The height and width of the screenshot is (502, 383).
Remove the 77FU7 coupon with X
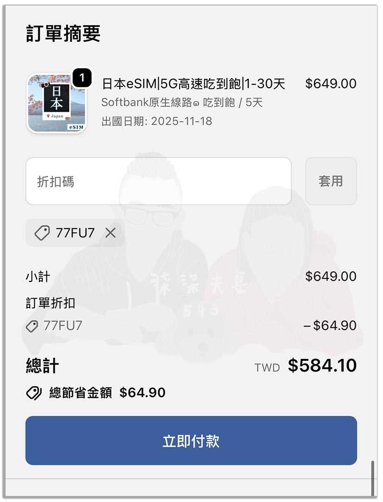[x=110, y=233]
